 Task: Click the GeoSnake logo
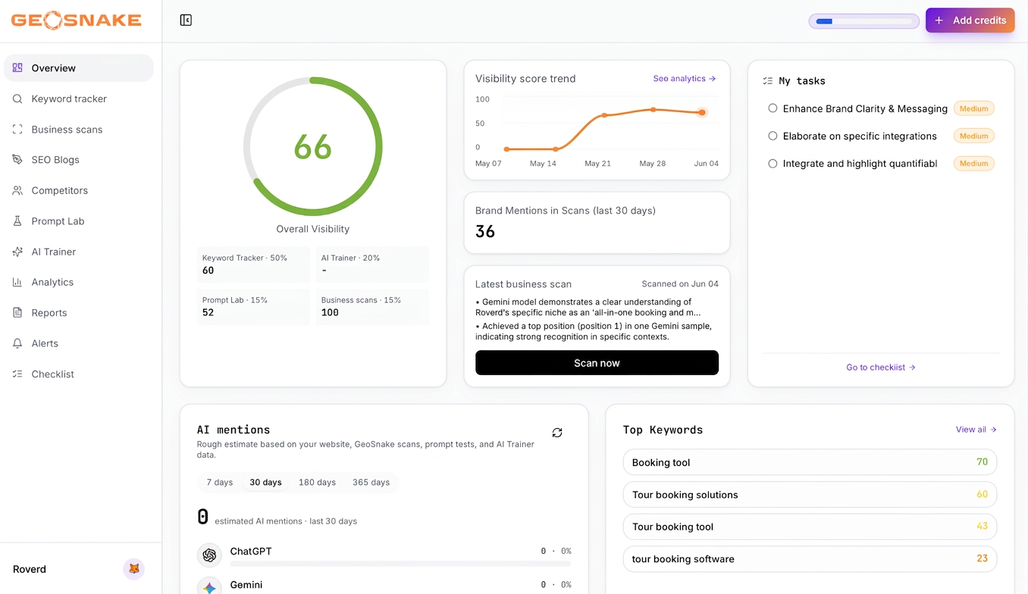[x=76, y=20]
